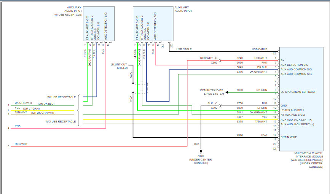
Task: Click the GND pin label at pin 11
Action: click(x=284, y=106)
